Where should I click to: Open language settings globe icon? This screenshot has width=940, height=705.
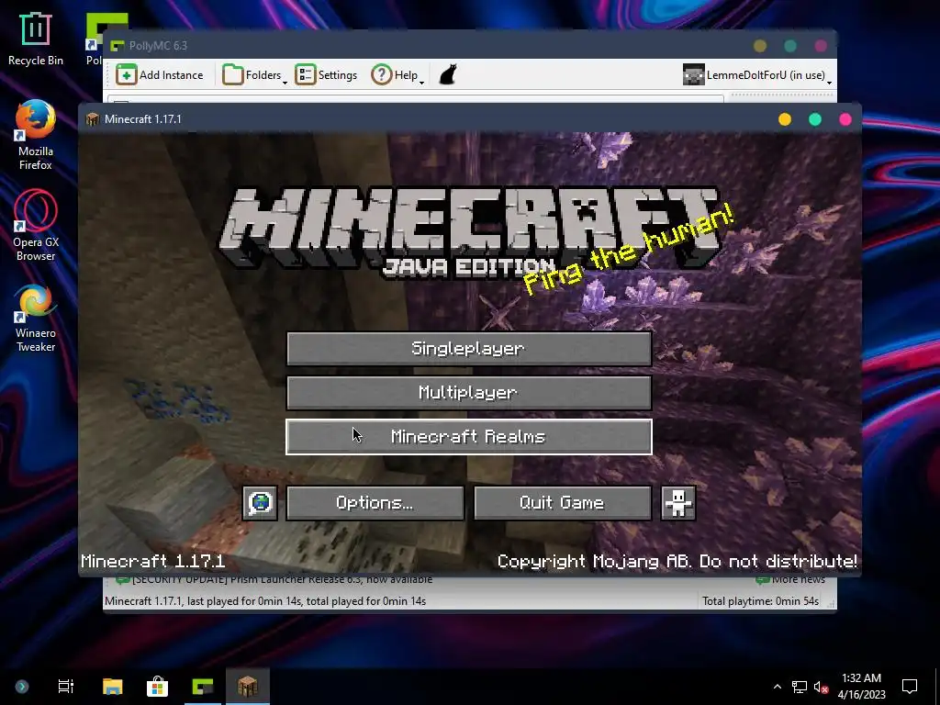click(x=260, y=503)
